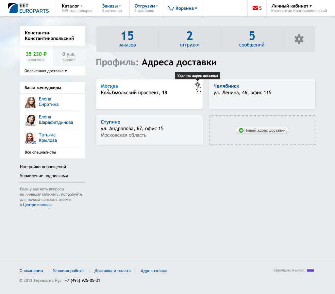Click the Russian flag icon
Image resolution: width=335 pixels, height=294 pixels.
[x=310, y=270]
